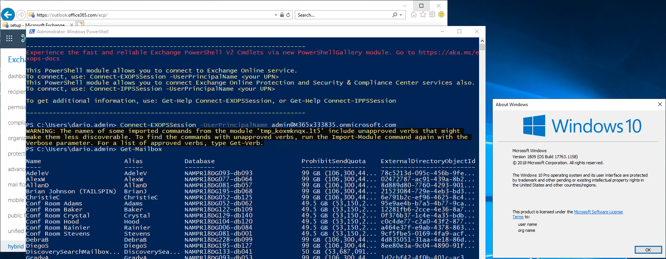Open the Favorites star in Internet Explorer
Viewport: 666px width, 259px height.
(423, 14)
